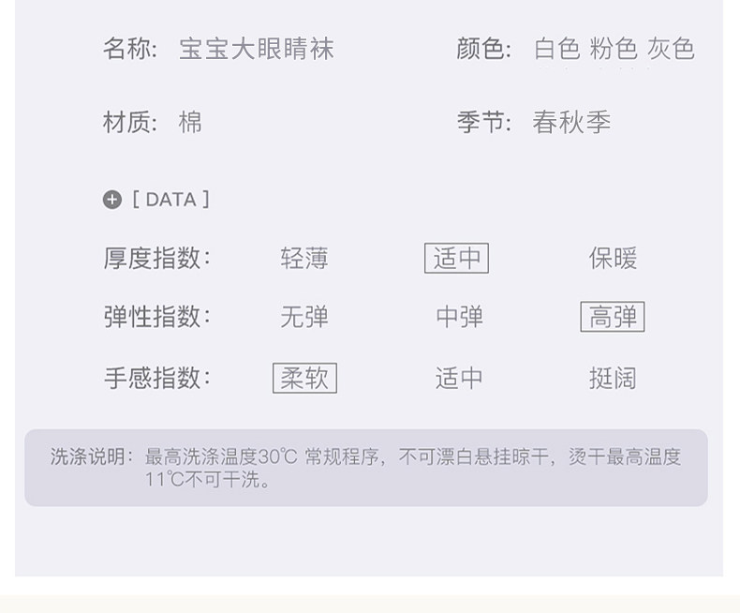Click the 春秋季 season value
The width and height of the screenshot is (740, 613).
pos(571,123)
